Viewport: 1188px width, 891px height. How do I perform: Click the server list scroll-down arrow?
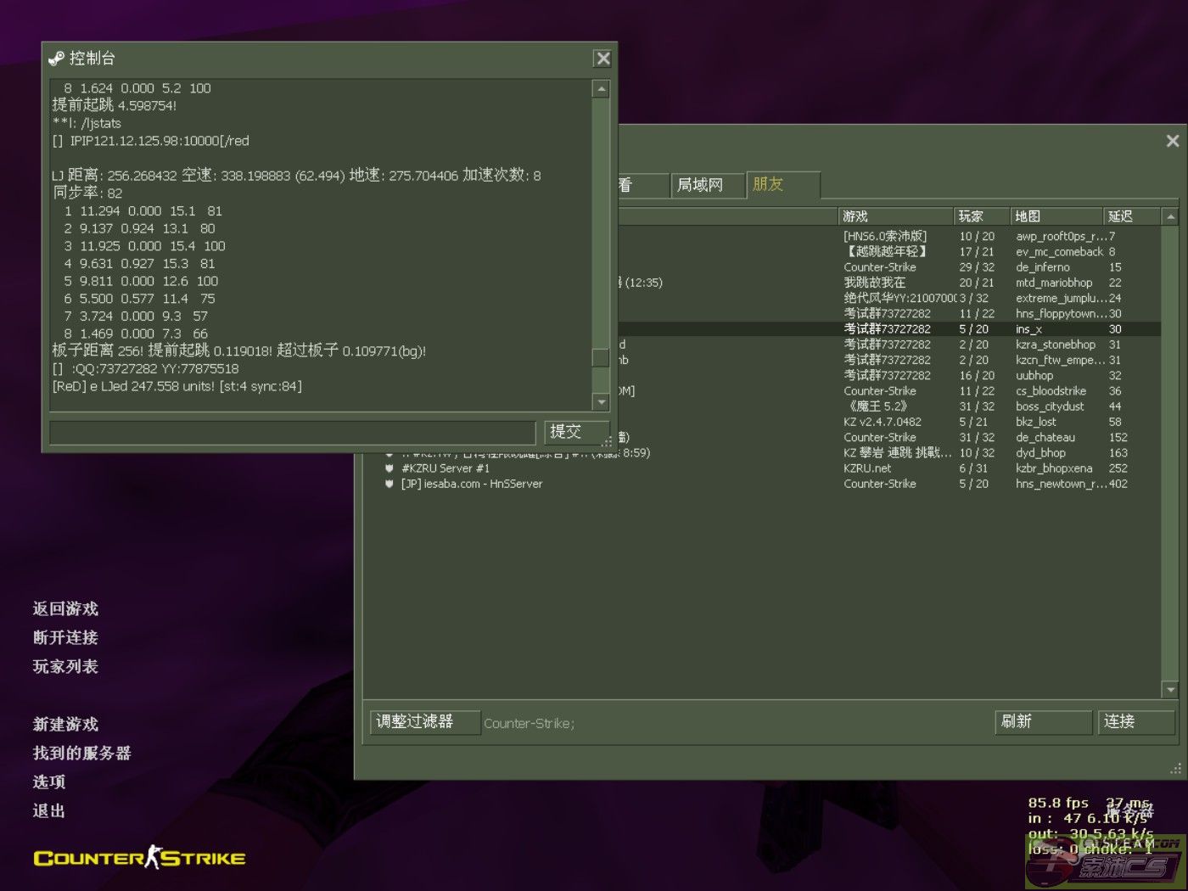pyautogui.click(x=1170, y=690)
